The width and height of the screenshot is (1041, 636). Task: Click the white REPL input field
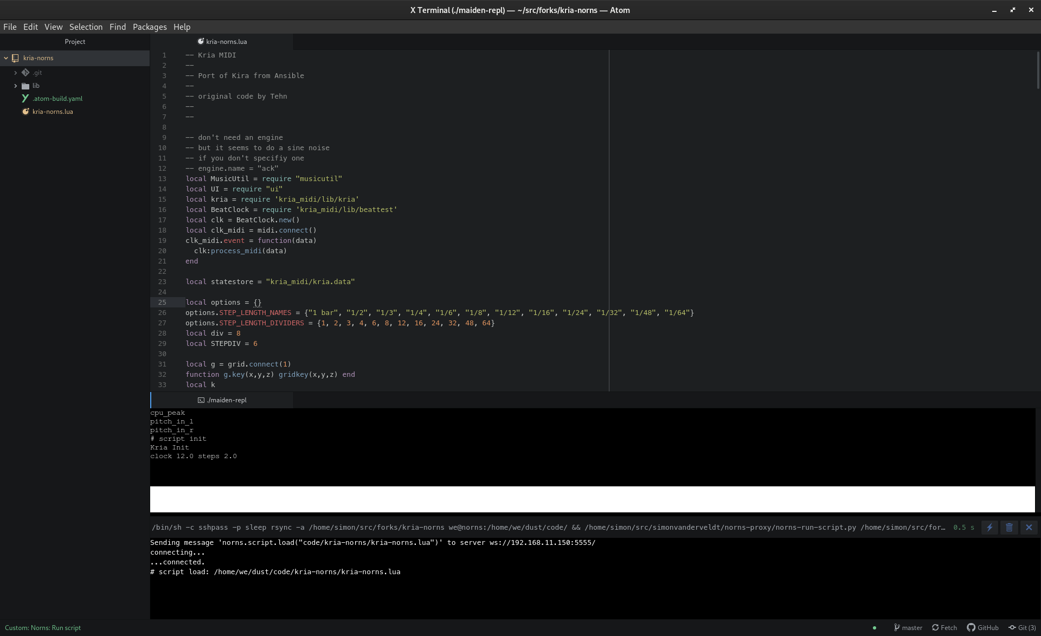point(592,499)
